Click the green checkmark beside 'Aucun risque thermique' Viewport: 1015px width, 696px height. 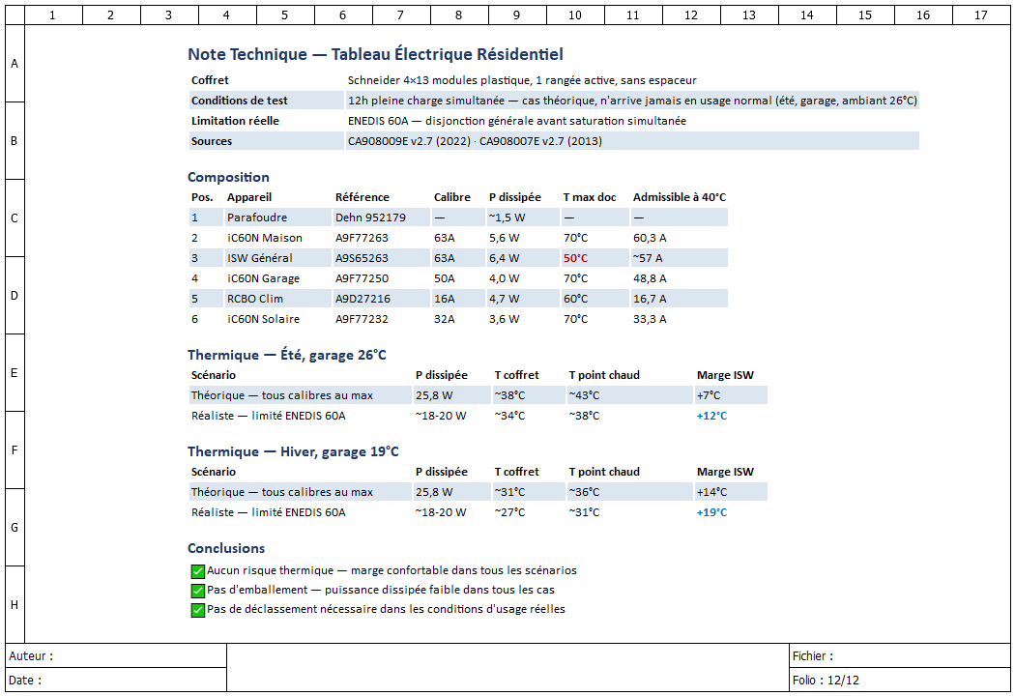(x=198, y=571)
